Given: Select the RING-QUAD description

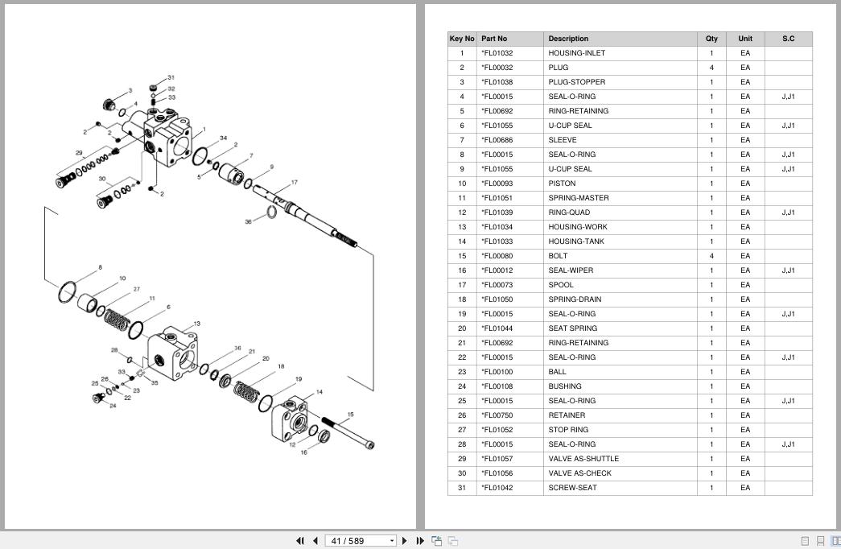Looking at the screenshot, I should coord(568,213).
